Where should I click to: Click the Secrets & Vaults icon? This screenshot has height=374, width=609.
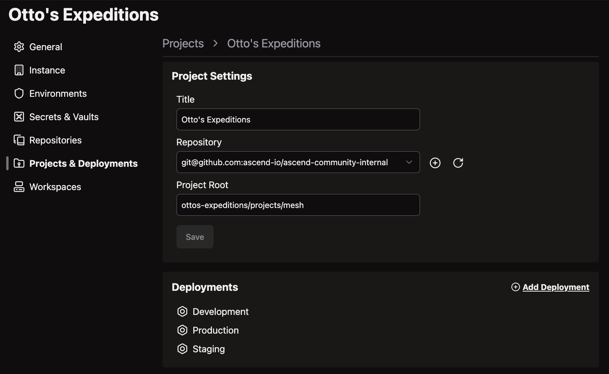coord(19,117)
